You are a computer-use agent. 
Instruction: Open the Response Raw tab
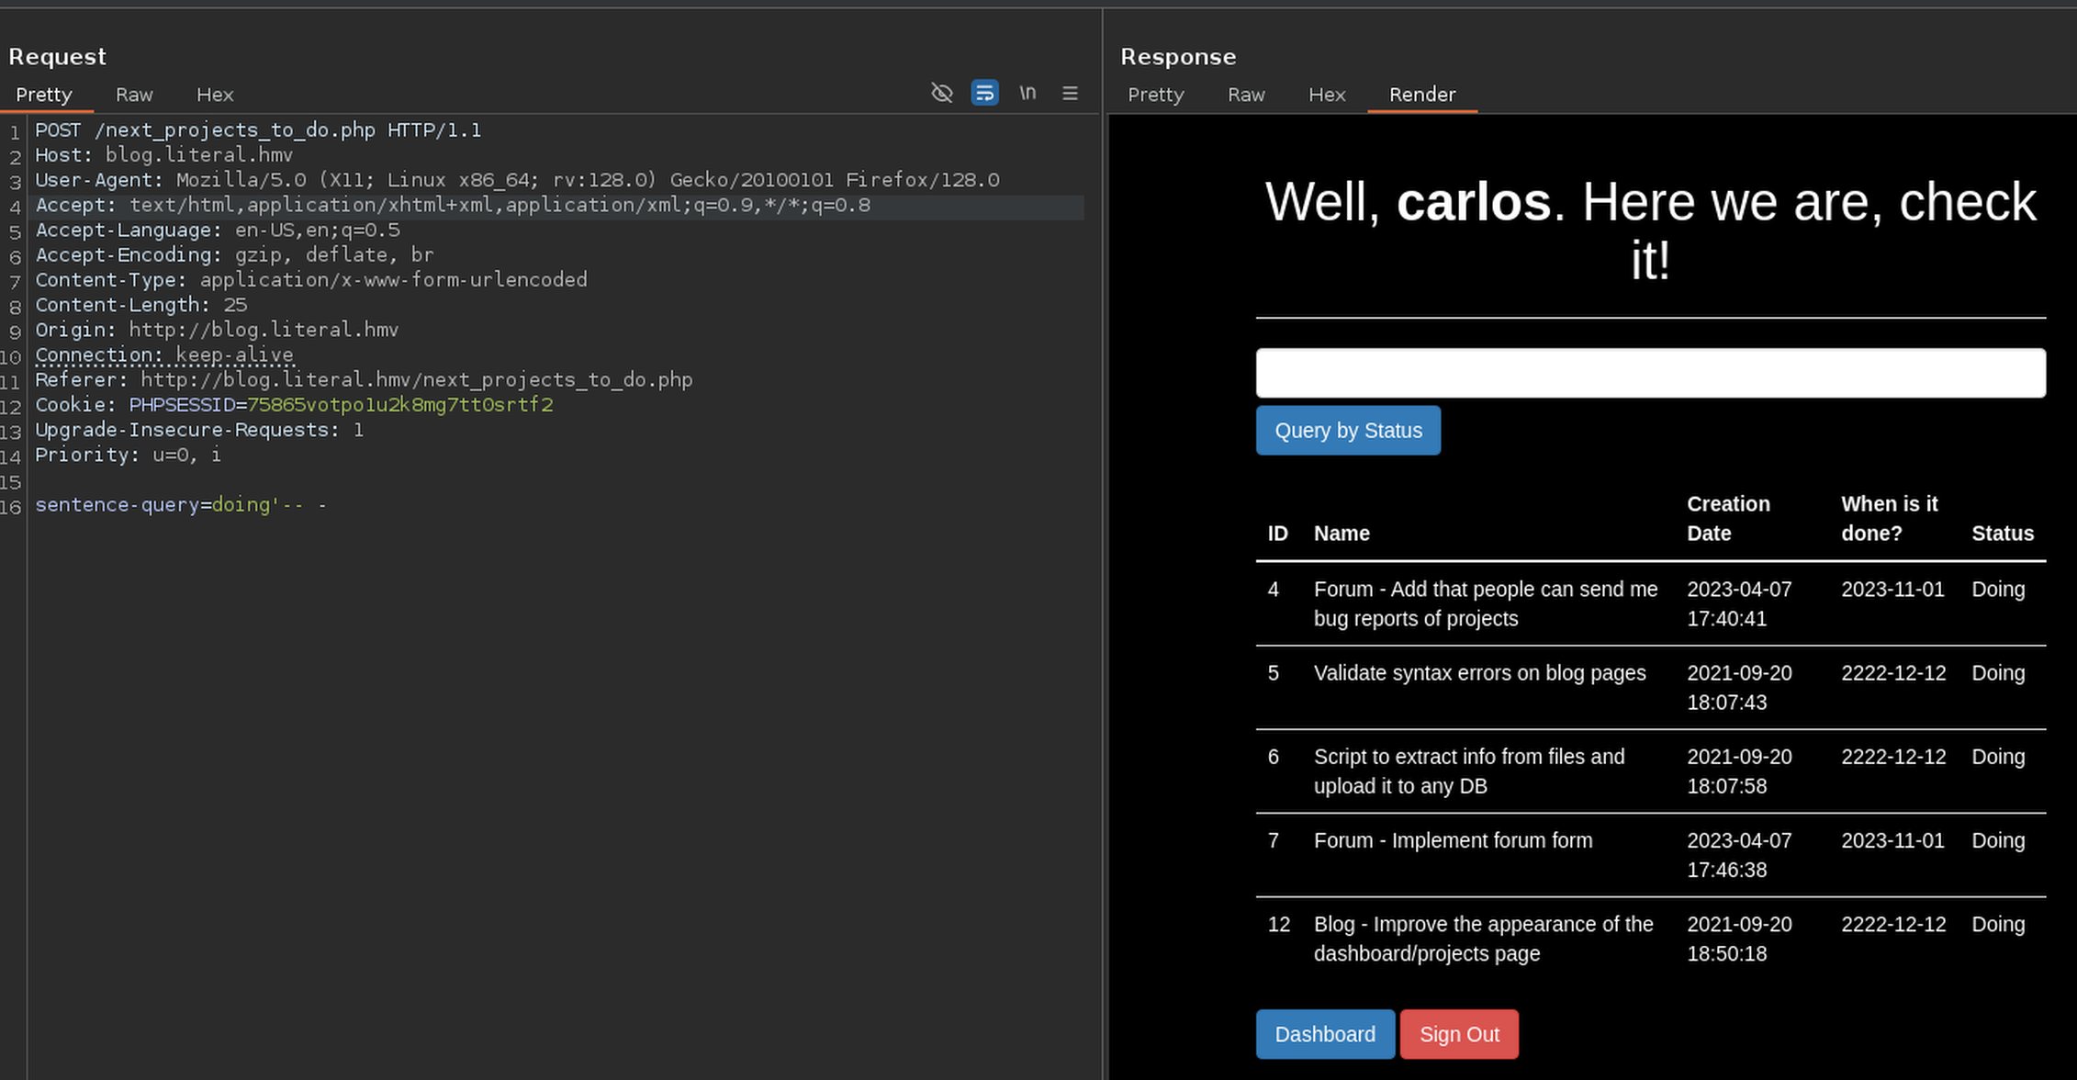[1246, 95]
